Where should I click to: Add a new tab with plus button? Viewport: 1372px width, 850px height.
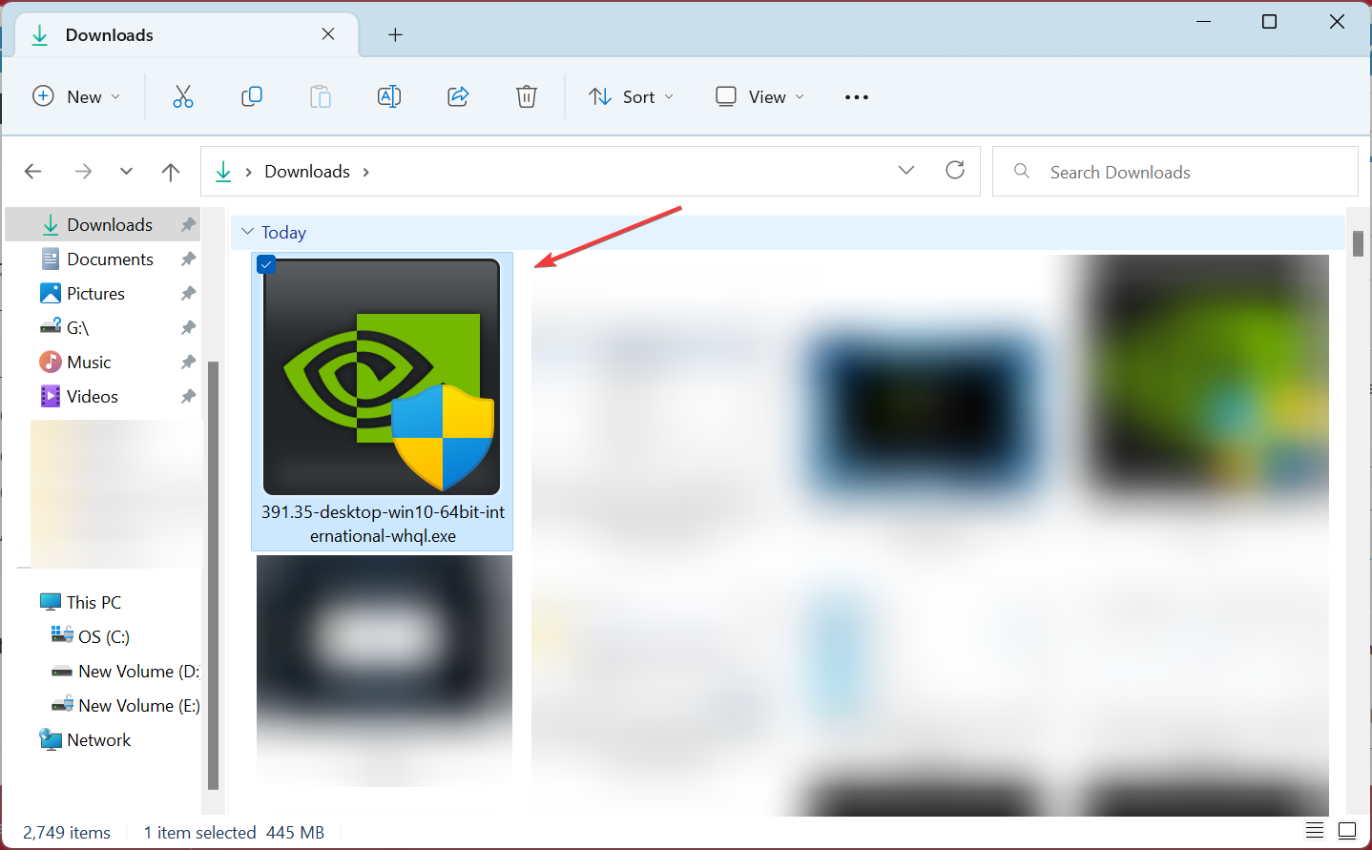395,35
